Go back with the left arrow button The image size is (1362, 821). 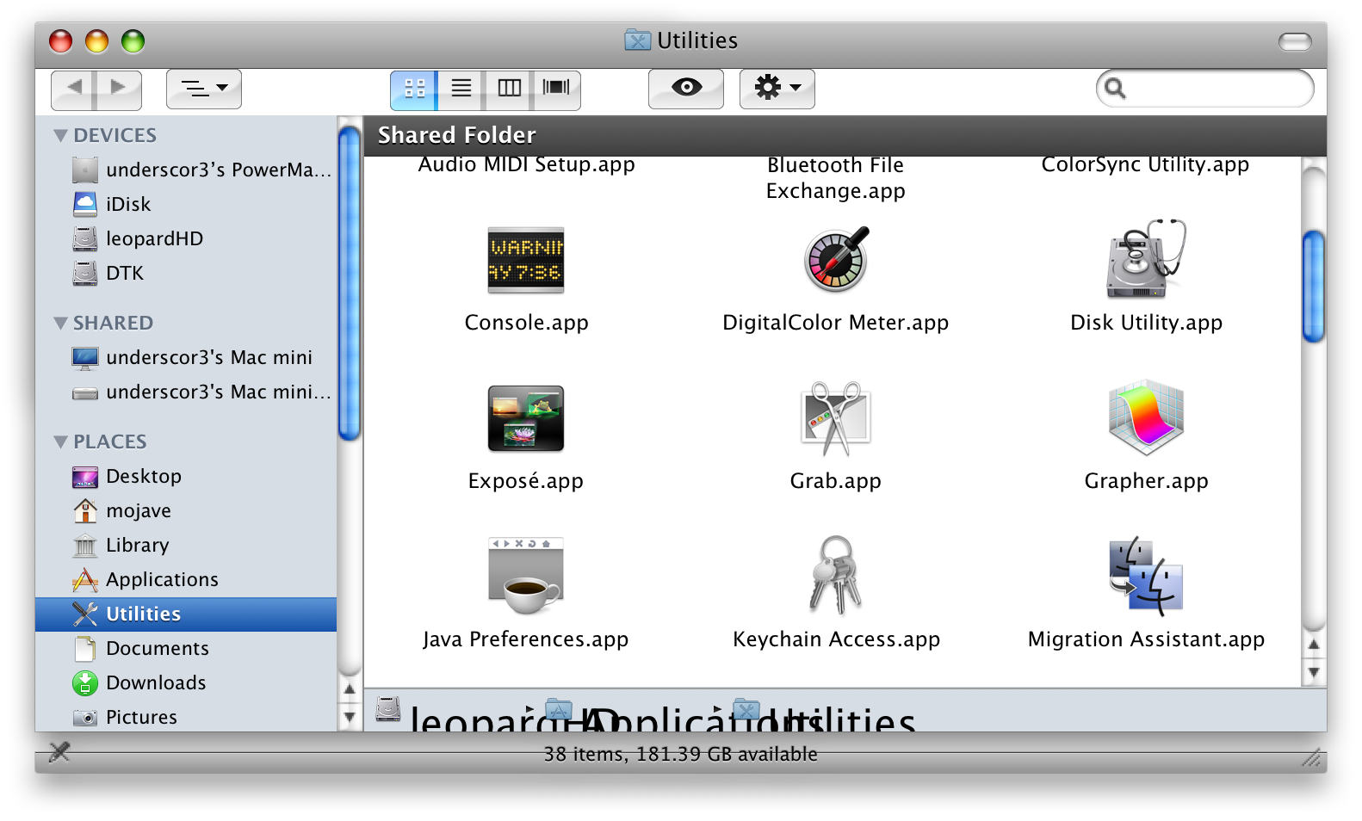point(74,90)
